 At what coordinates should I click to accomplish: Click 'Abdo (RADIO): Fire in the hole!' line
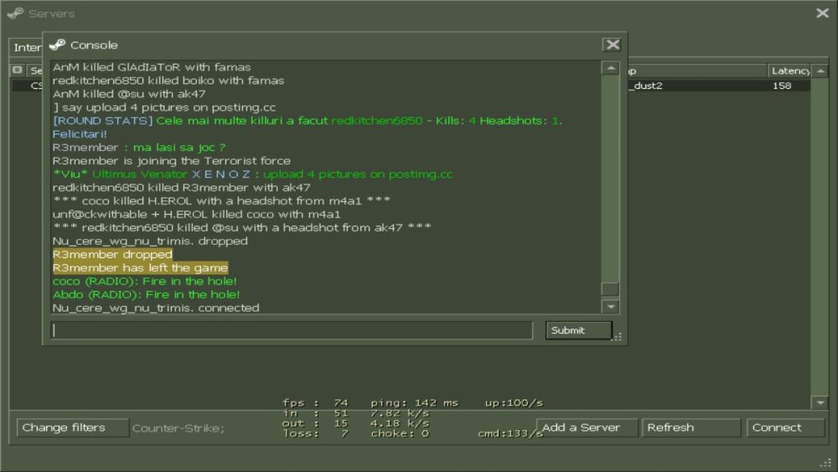click(x=146, y=294)
